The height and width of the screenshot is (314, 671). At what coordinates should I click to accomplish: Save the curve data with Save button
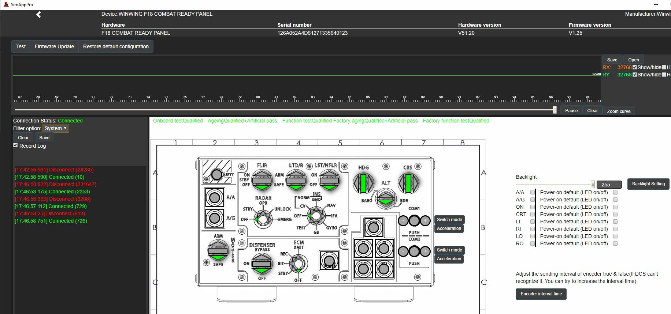click(612, 60)
